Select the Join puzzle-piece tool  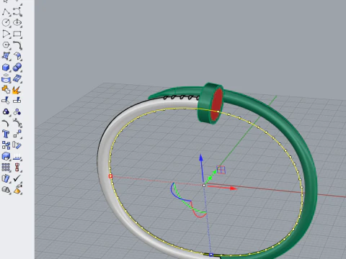click(x=6, y=90)
